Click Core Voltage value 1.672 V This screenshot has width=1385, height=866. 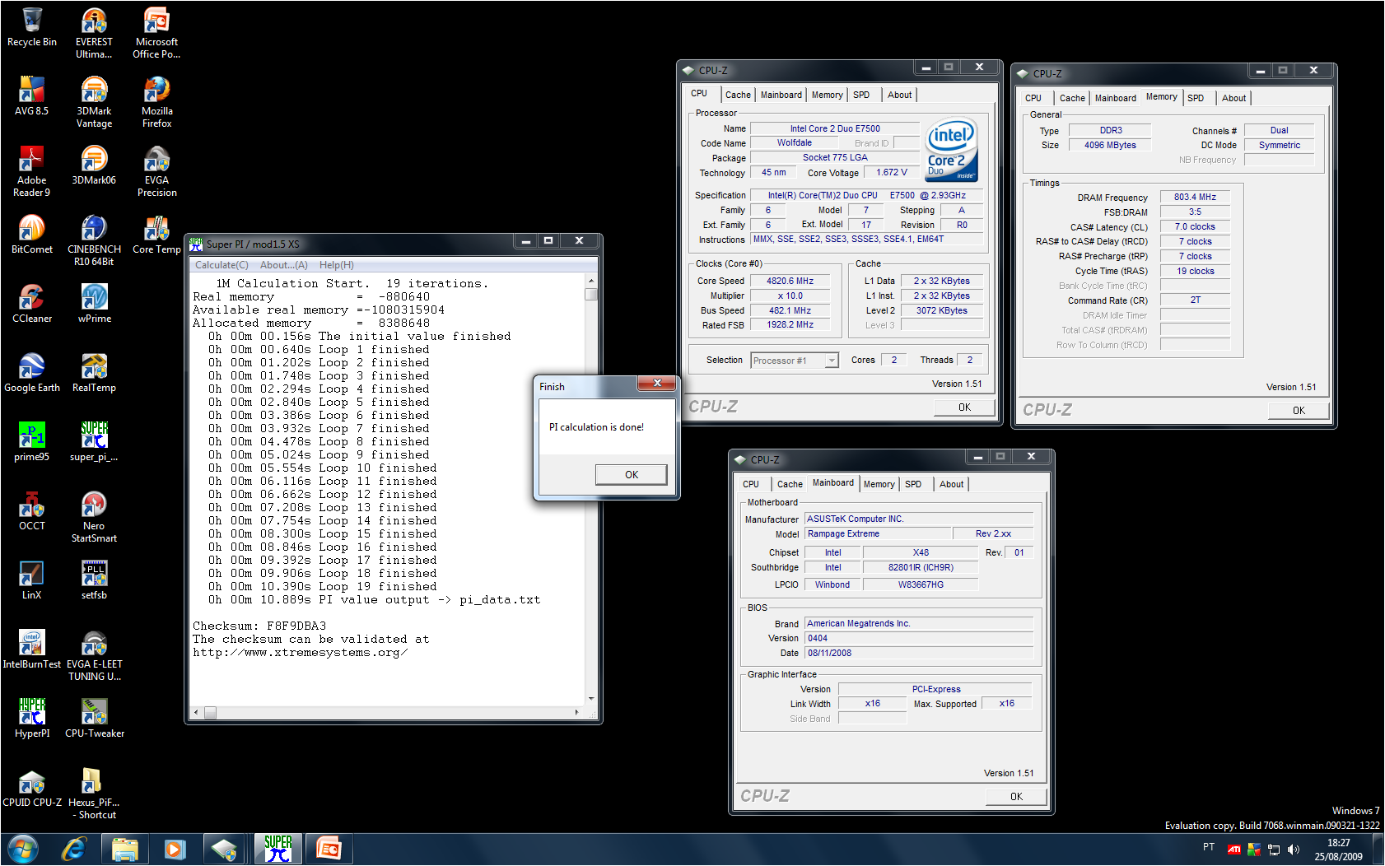[892, 173]
